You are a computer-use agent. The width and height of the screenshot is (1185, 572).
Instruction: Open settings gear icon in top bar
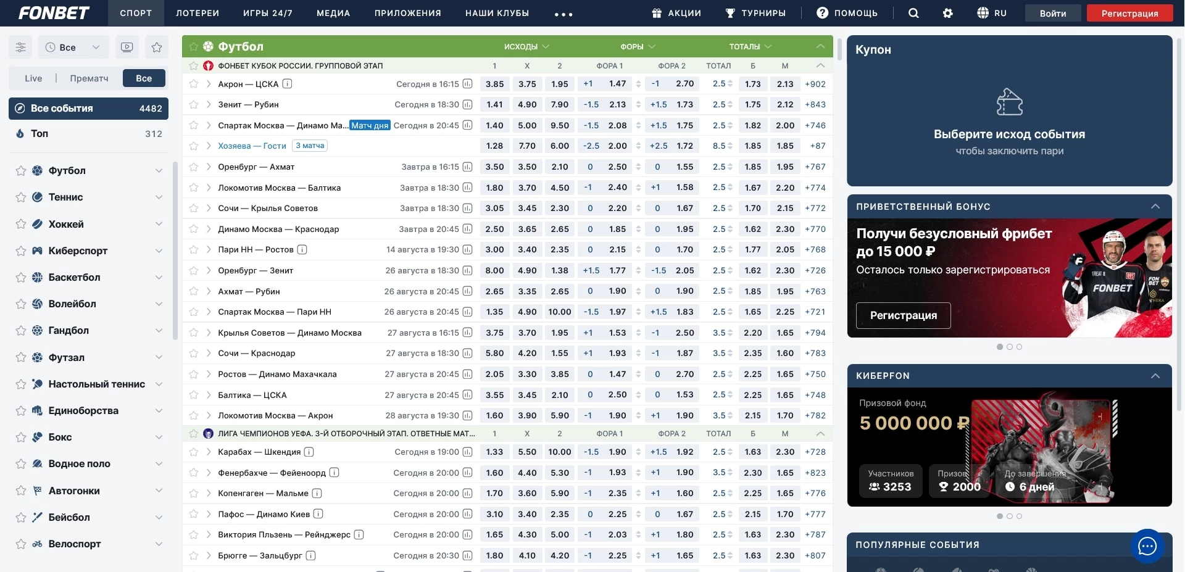(x=948, y=13)
